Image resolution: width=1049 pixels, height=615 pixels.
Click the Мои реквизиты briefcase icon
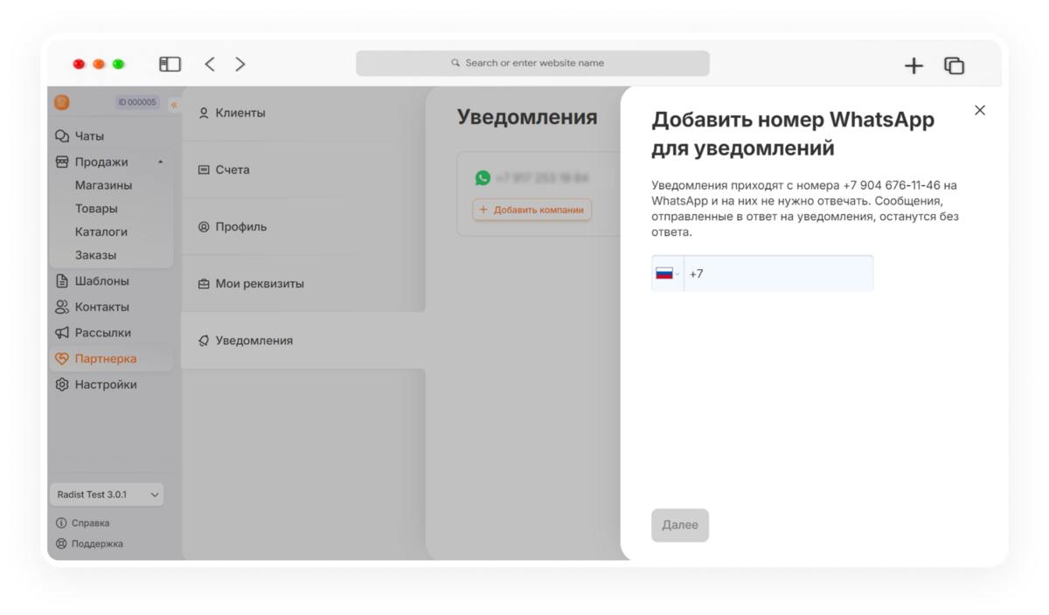click(204, 284)
